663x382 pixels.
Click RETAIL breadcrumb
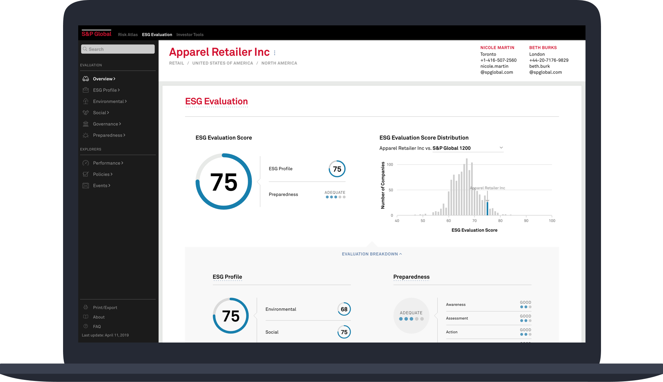click(x=176, y=63)
